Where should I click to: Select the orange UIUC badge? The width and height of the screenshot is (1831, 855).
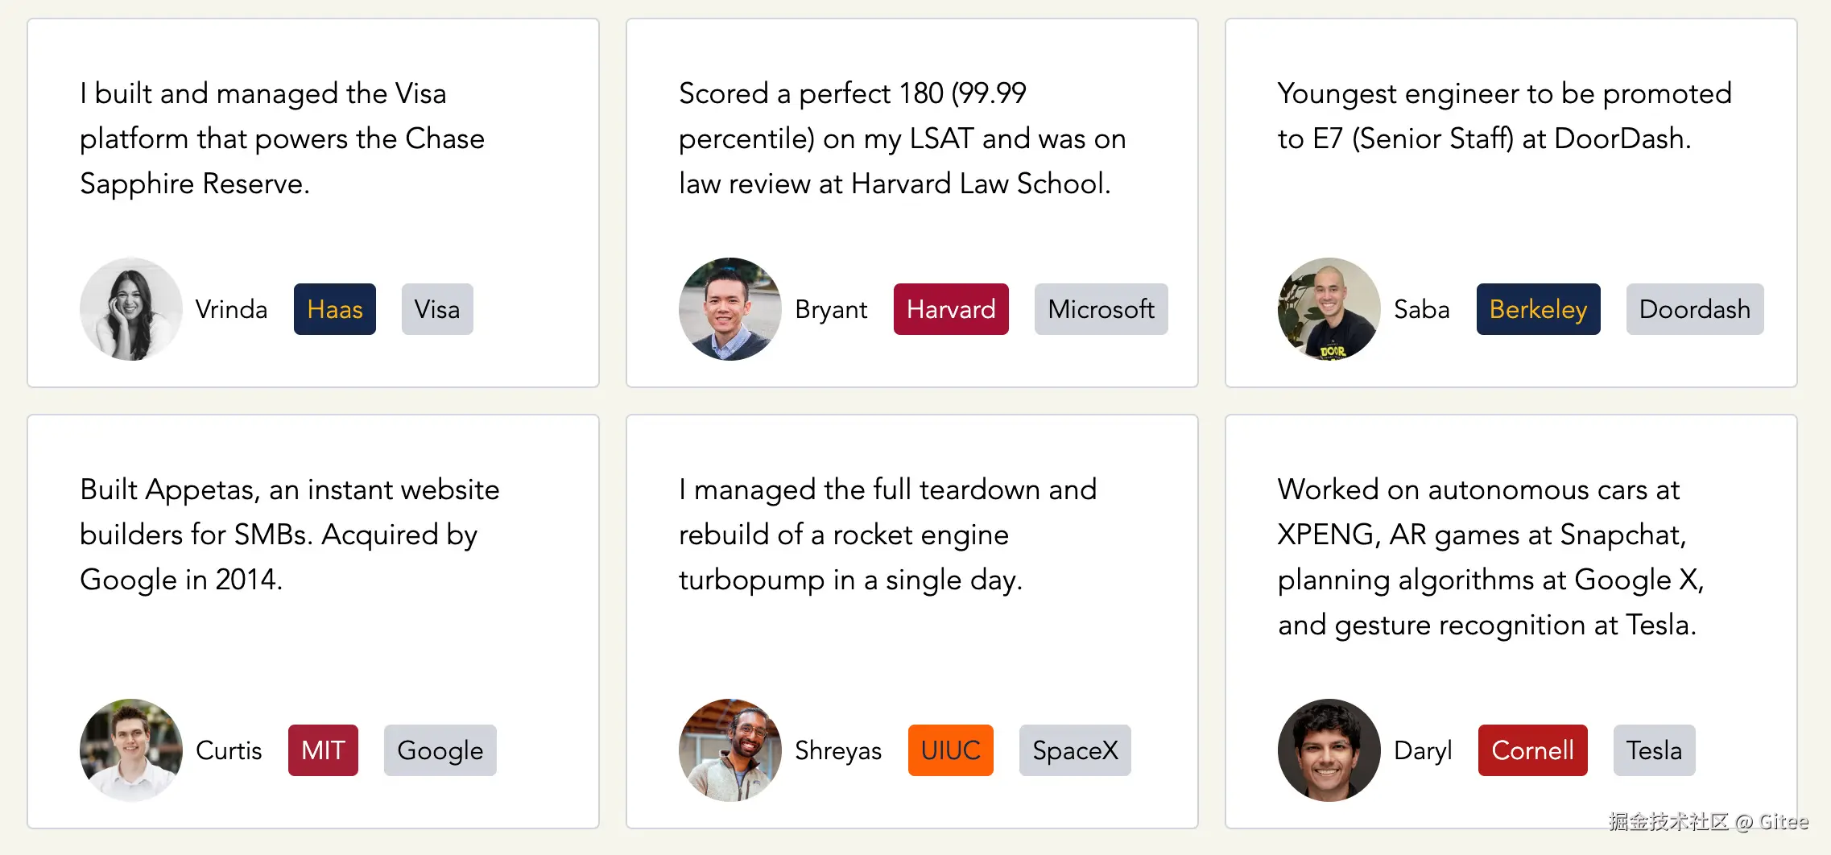coord(950,750)
